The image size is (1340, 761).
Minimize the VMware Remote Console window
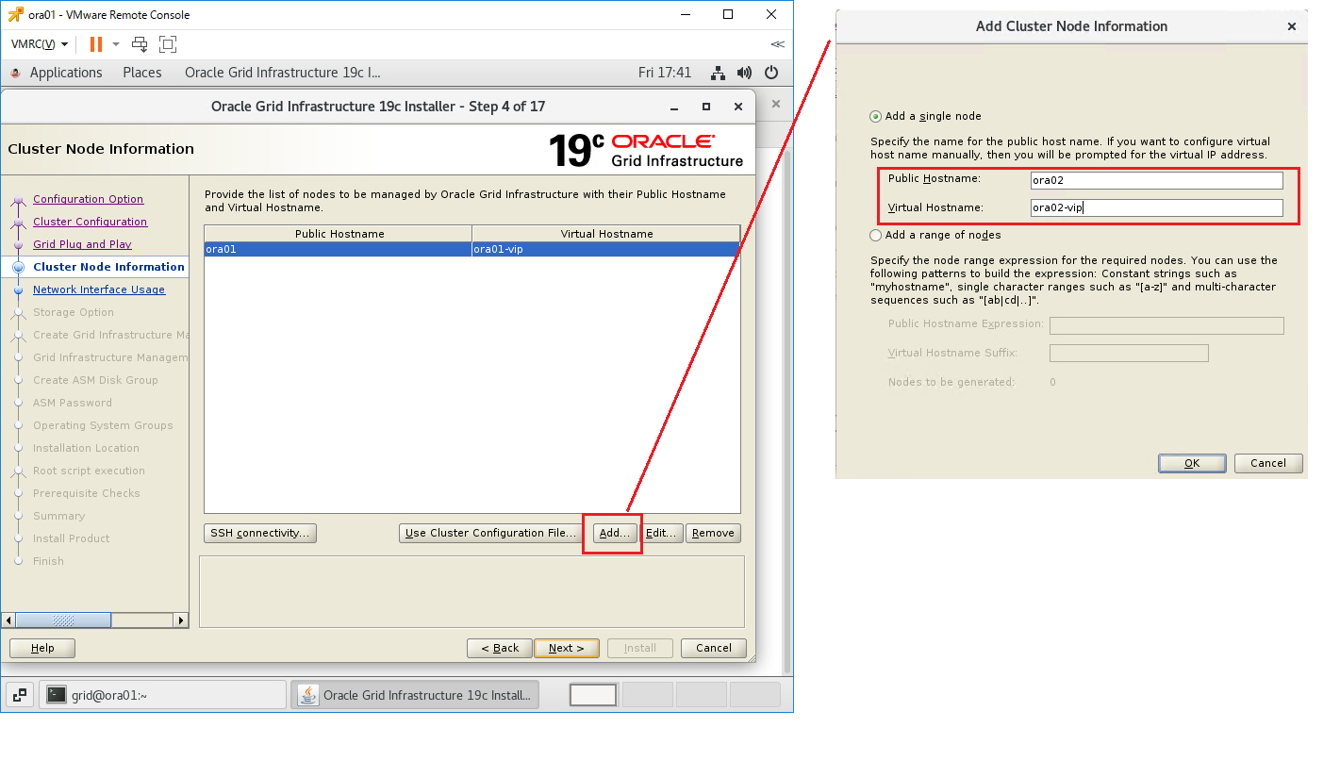pyautogui.click(x=686, y=14)
